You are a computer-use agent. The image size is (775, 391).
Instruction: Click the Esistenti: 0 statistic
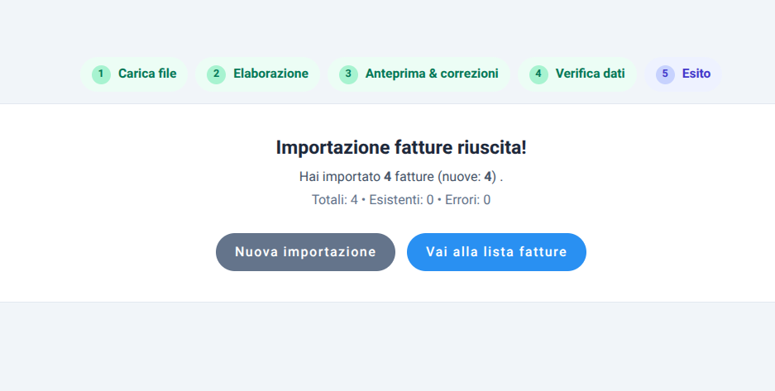point(401,199)
